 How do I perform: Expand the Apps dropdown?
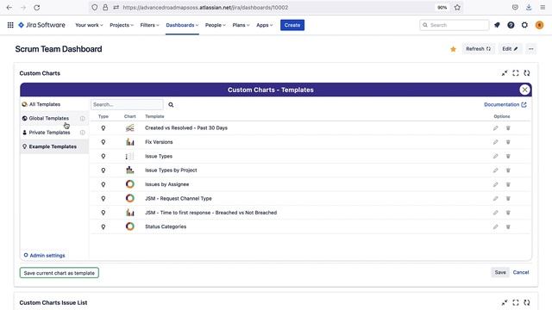click(265, 25)
